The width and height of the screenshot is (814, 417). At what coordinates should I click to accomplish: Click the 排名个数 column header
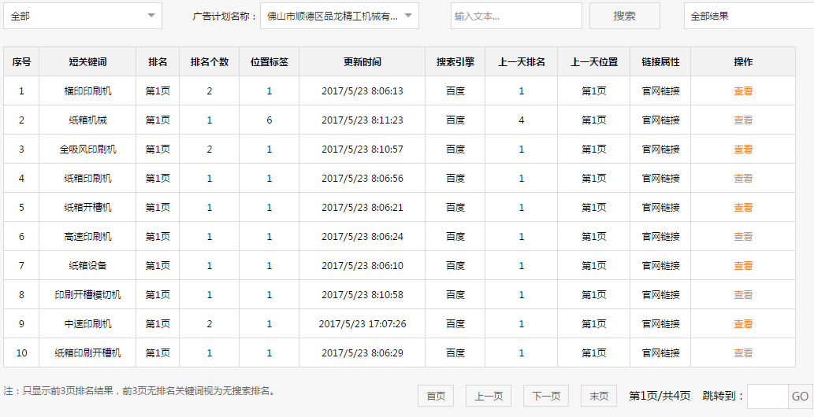pos(209,62)
